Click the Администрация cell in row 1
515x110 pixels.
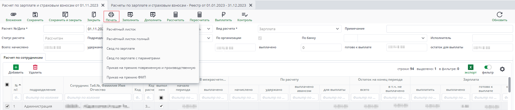point(43,106)
